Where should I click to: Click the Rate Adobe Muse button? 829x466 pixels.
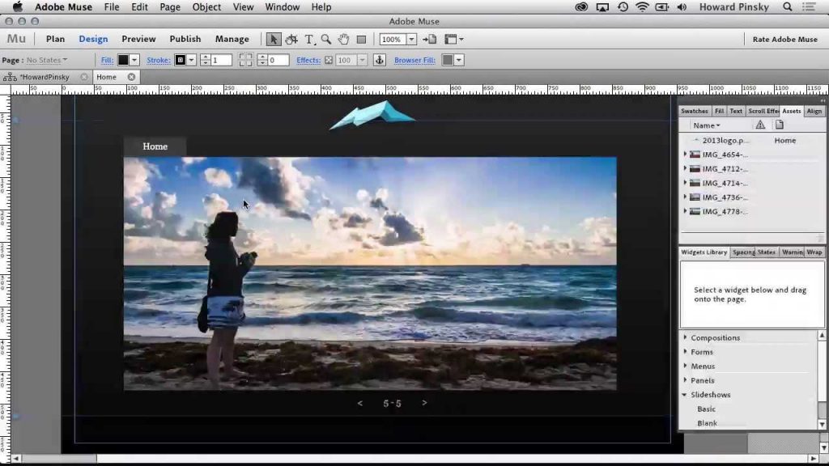[784, 39]
